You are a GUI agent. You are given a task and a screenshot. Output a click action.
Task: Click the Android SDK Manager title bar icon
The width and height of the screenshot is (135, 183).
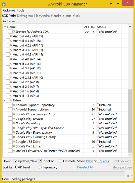point(4,4)
